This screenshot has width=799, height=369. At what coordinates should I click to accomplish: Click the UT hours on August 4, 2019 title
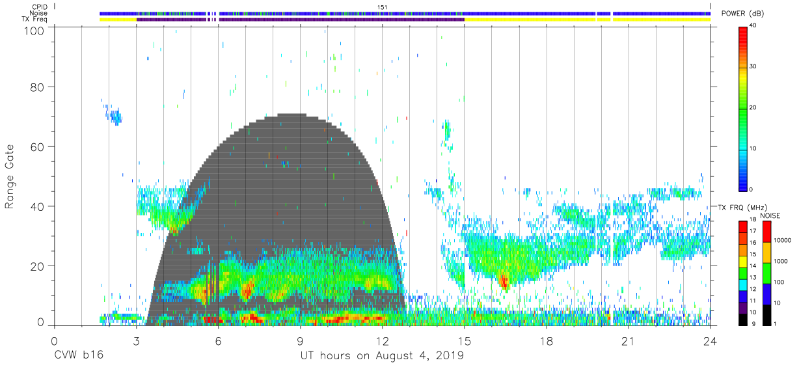coord(382,356)
